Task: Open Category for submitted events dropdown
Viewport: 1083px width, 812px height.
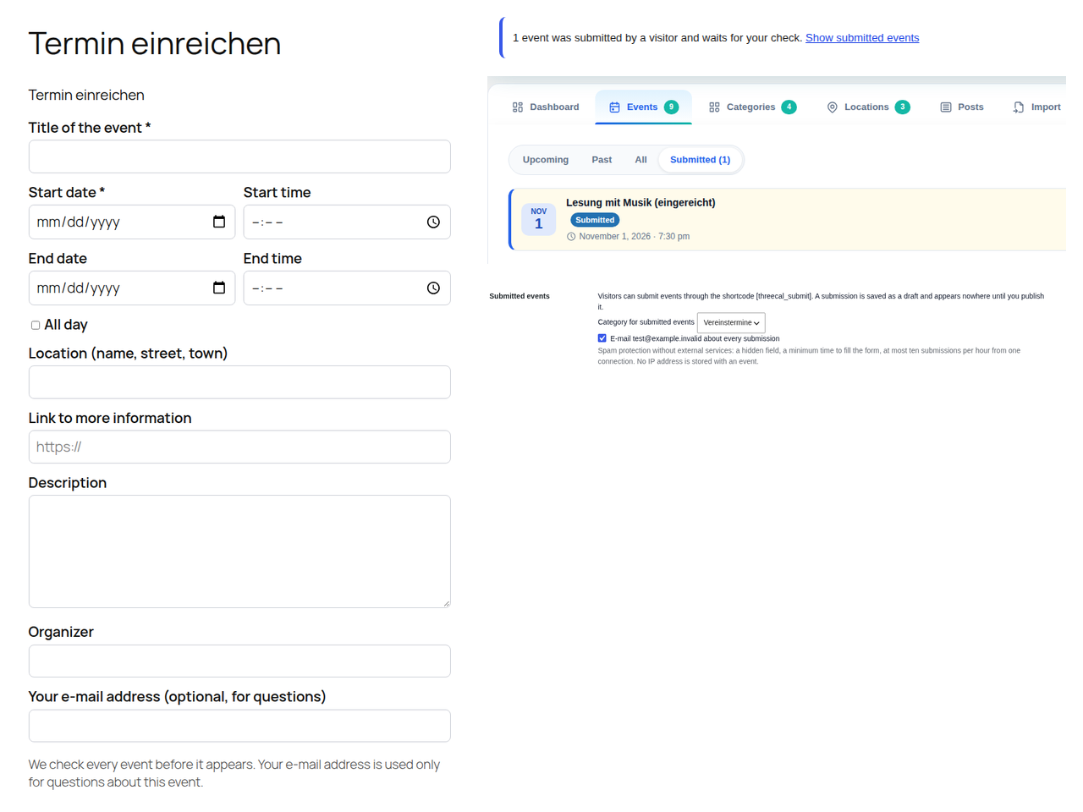Action: (731, 322)
